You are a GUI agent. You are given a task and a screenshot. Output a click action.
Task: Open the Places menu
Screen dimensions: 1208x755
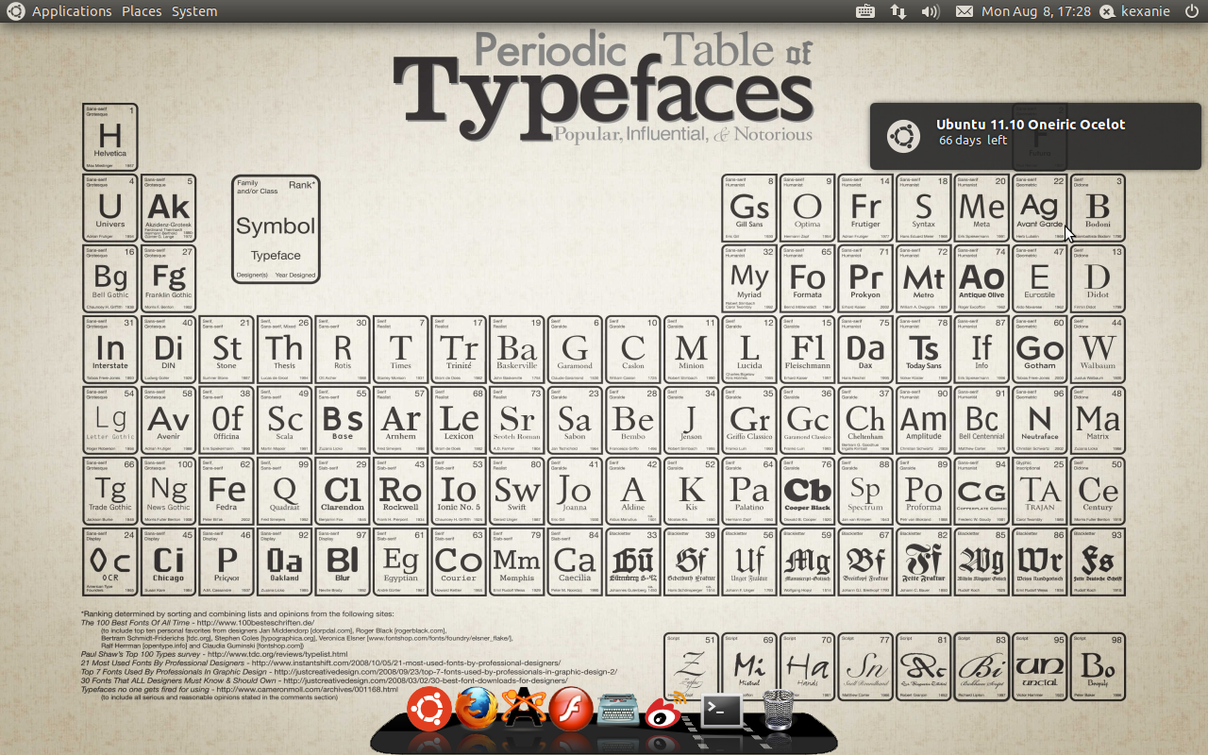(x=142, y=11)
